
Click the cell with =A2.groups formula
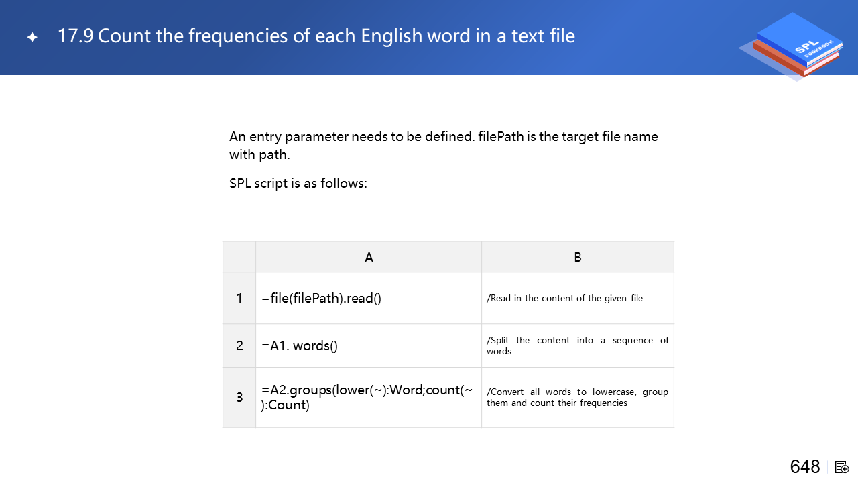point(368,397)
